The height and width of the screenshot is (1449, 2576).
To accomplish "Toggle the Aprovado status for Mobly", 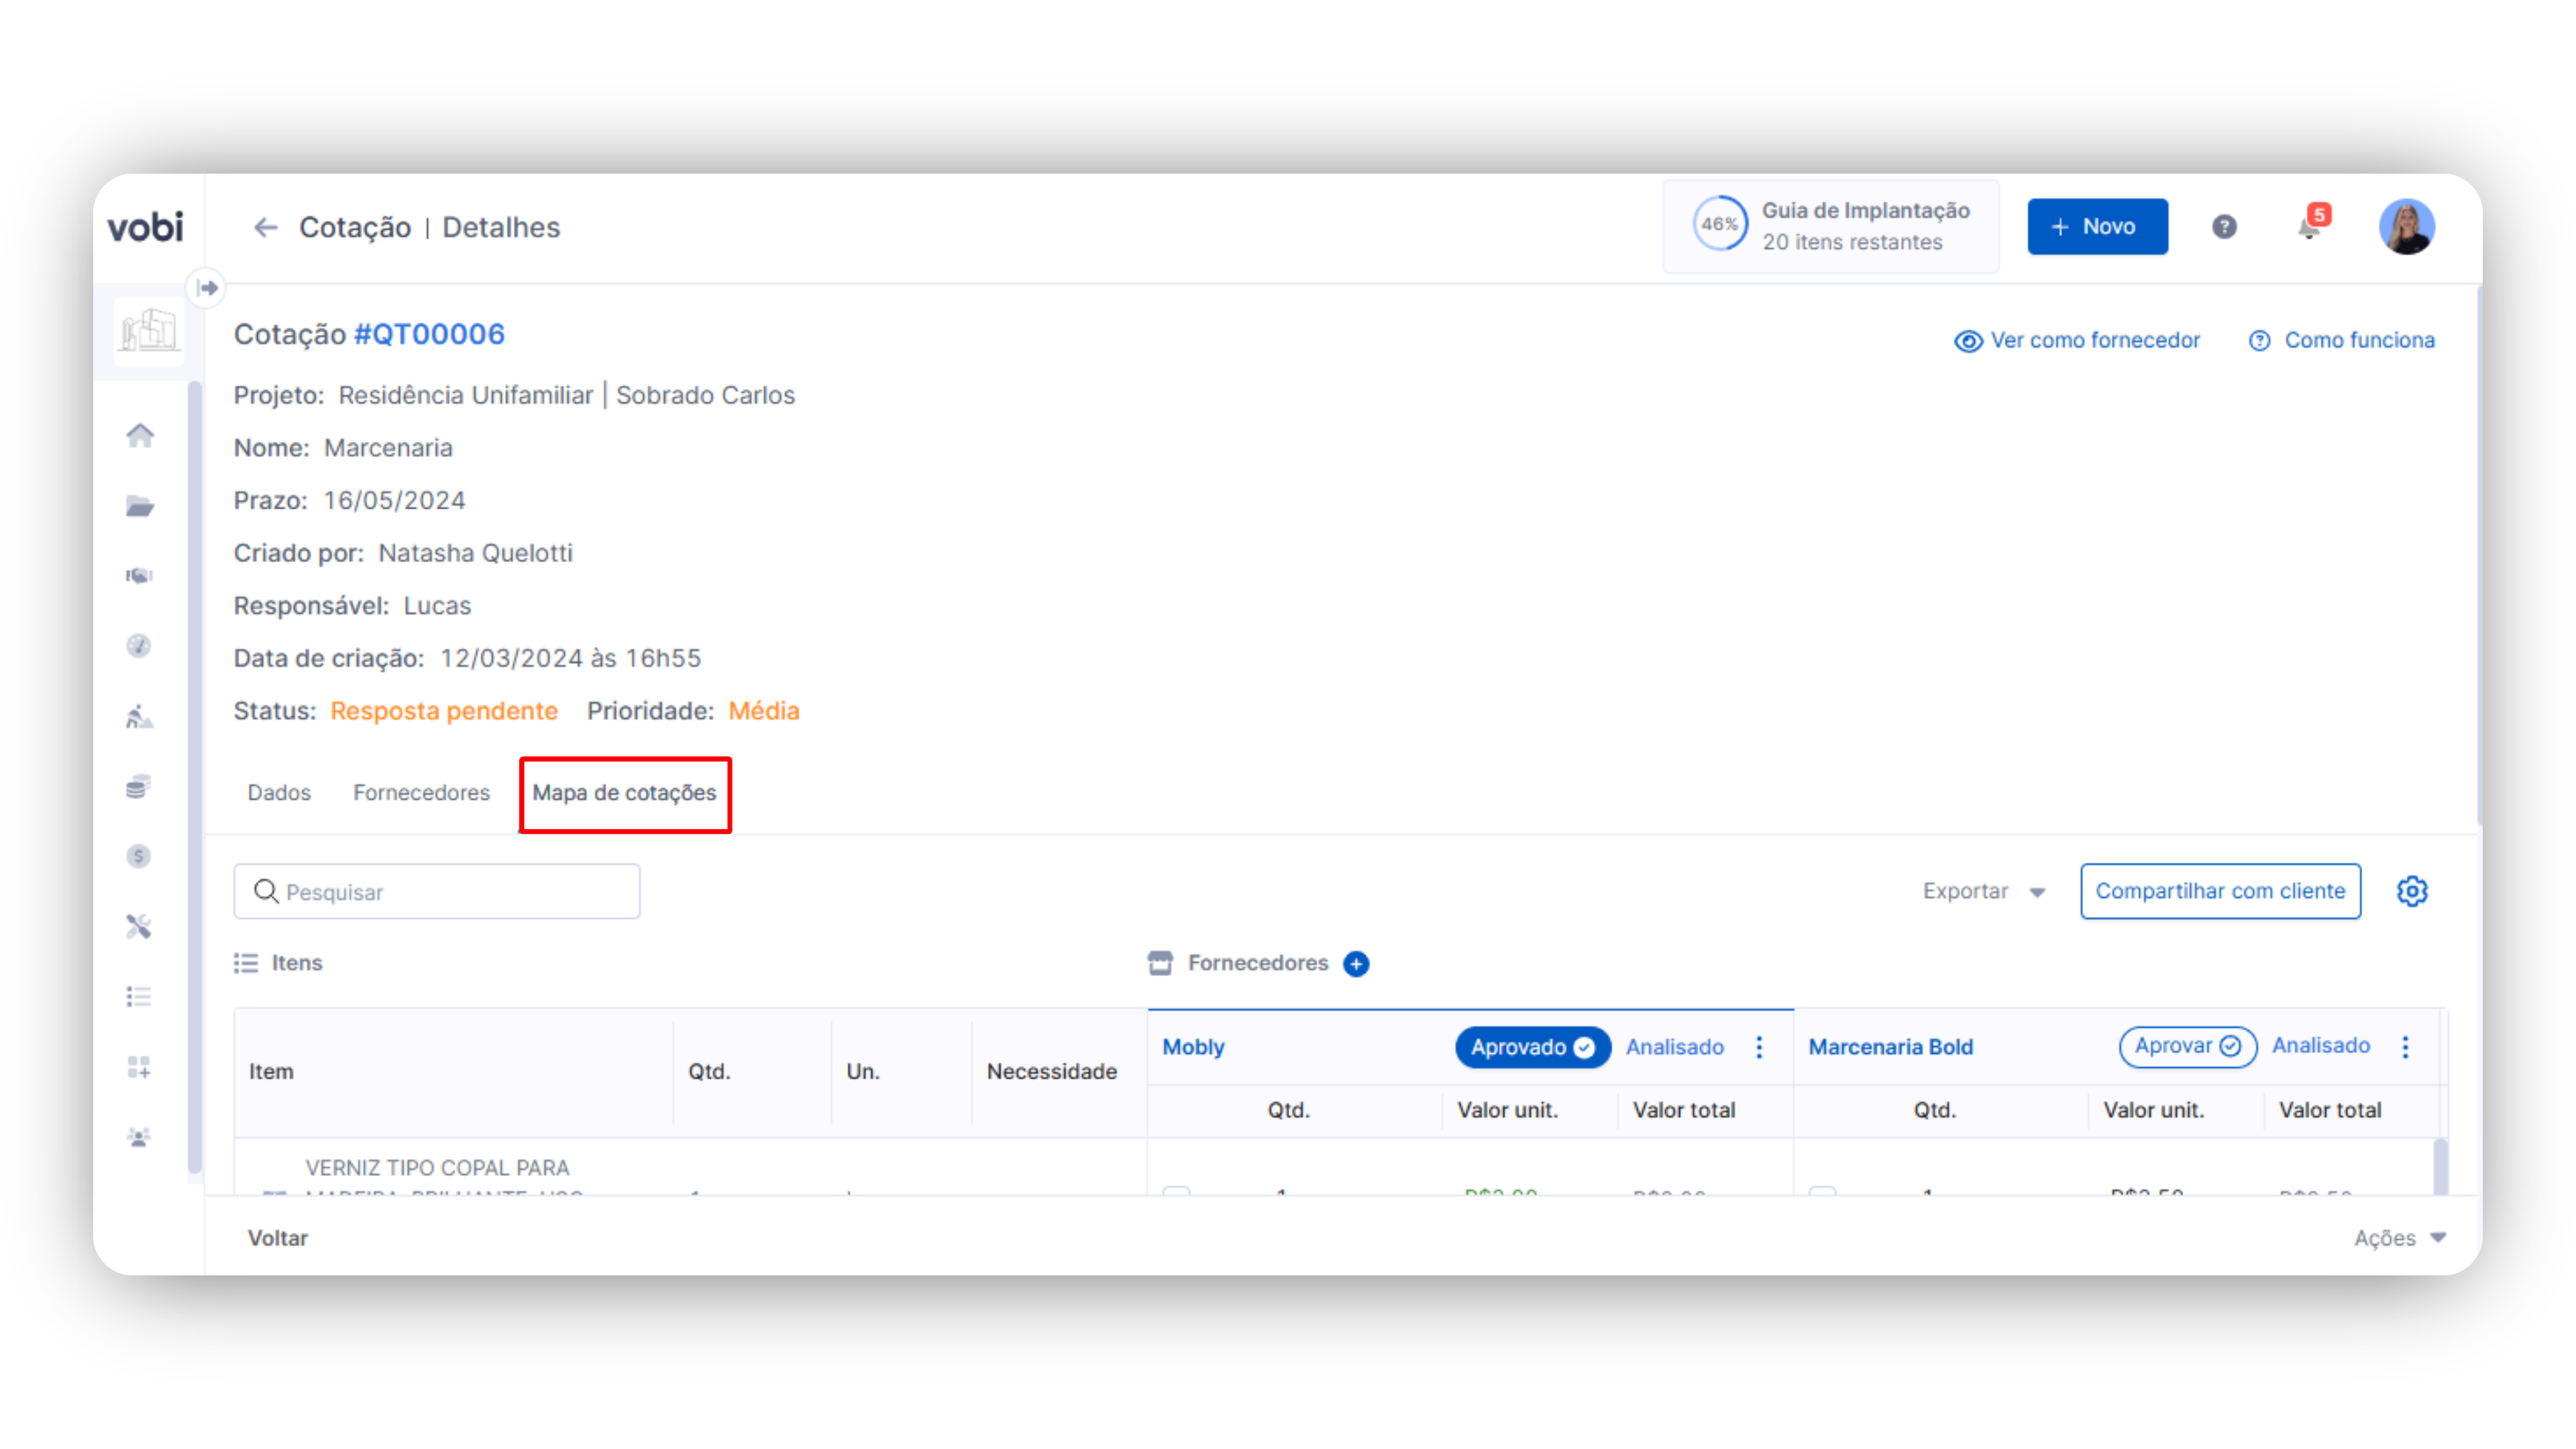I will [x=1532, y=1047].
